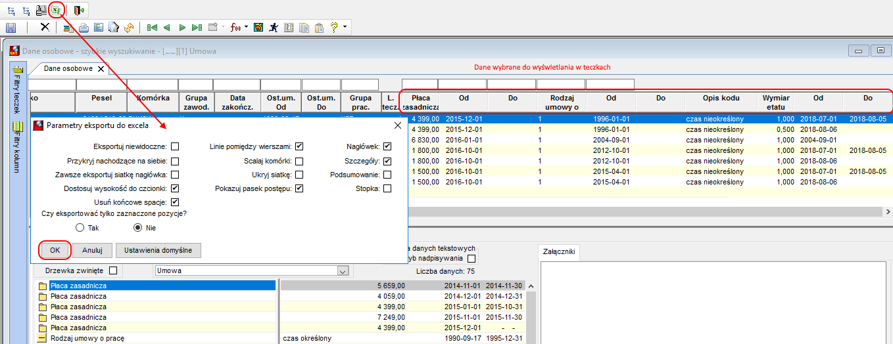Open the Załączniki tab

[559, 251]
